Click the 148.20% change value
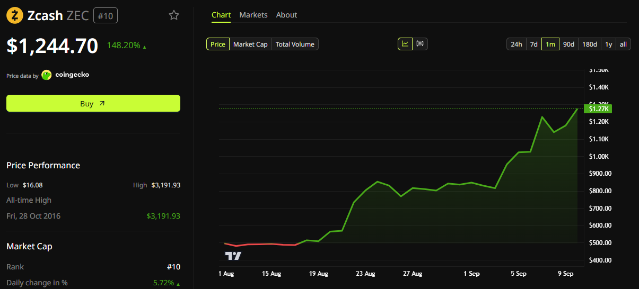 (x=124, y=46)
